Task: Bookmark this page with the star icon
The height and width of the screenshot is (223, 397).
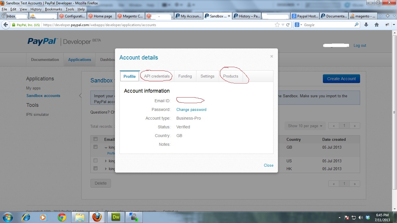Action: [x=277, y=25]
